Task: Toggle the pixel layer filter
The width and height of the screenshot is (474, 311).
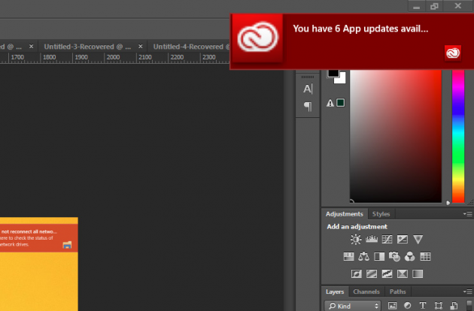Action: 392,306
